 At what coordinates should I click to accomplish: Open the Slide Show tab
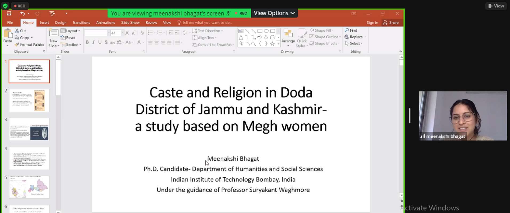(x=130, y=23)
